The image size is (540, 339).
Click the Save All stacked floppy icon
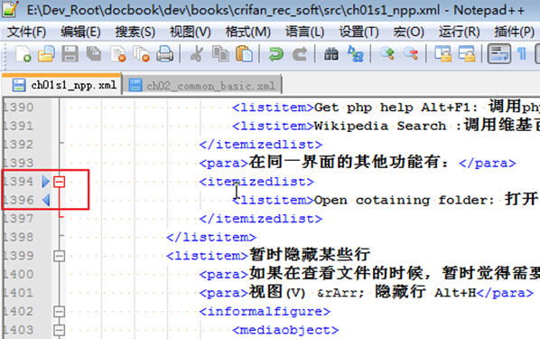point(94,54)
